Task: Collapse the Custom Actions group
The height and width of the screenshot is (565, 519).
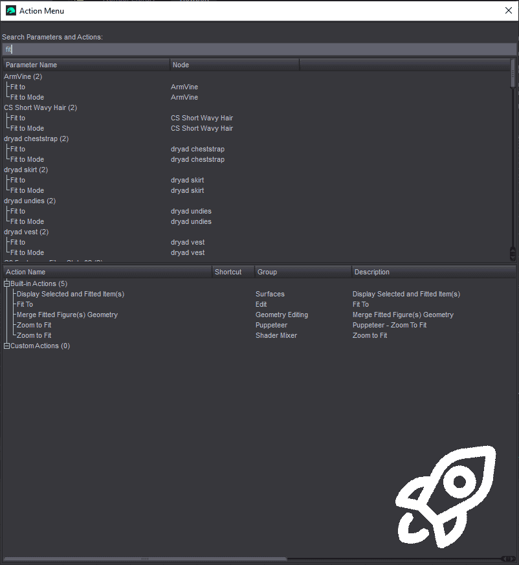Action: (x=6, y=346)
